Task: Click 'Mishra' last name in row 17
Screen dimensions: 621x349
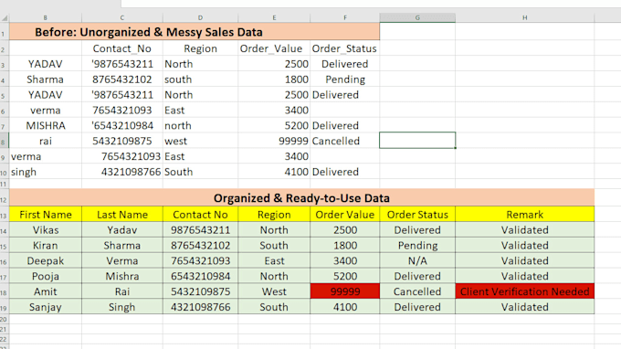Action: 122,276
